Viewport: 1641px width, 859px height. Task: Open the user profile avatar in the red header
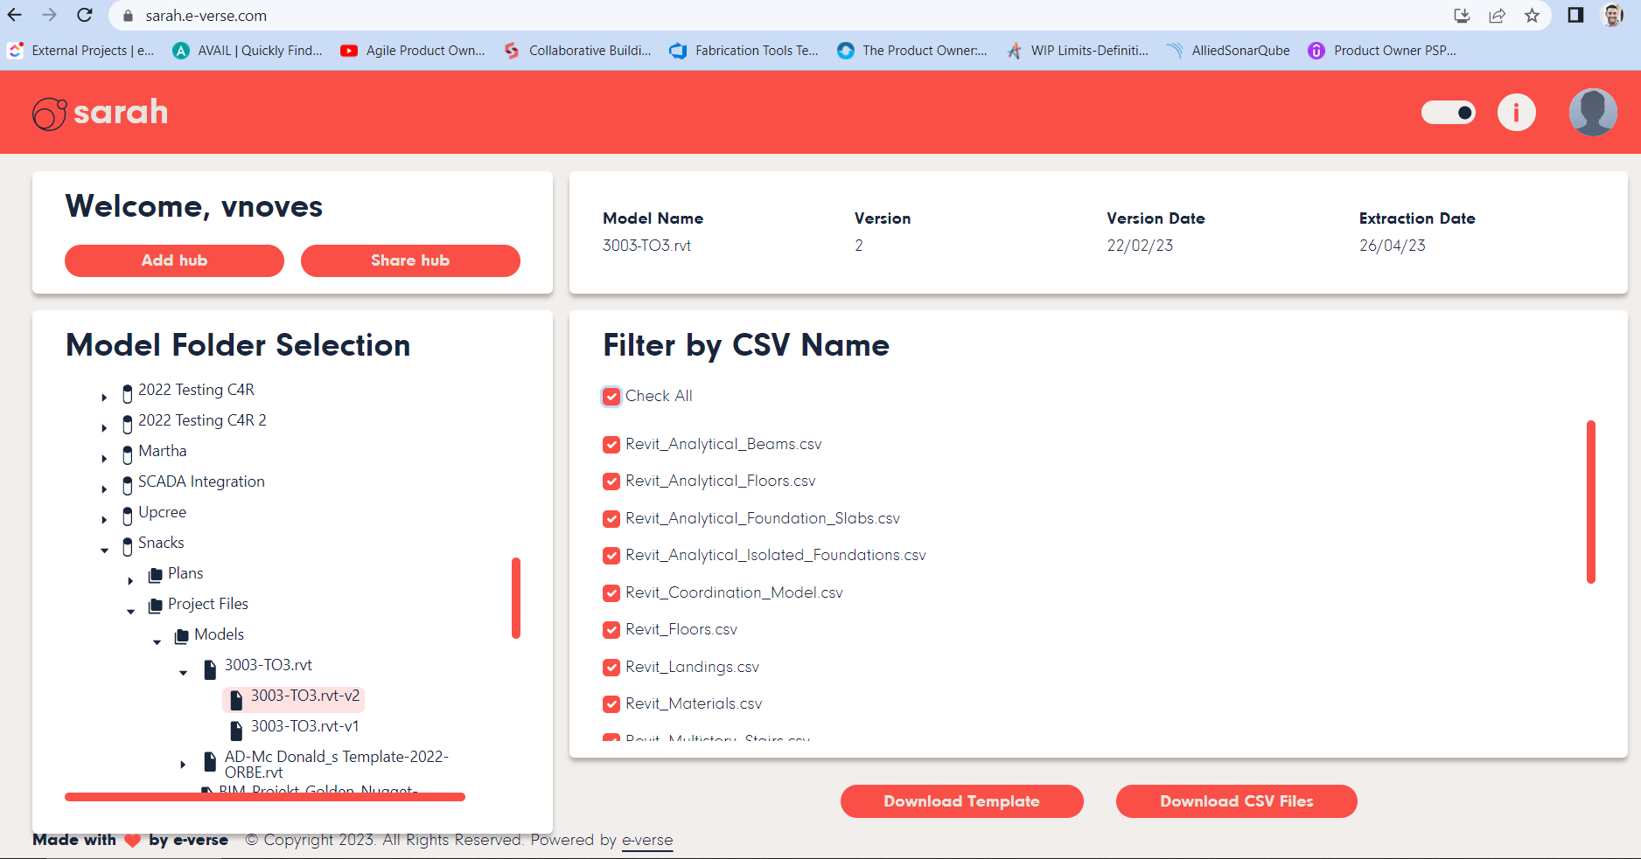pyautogui.click(x=1593, y=113)
